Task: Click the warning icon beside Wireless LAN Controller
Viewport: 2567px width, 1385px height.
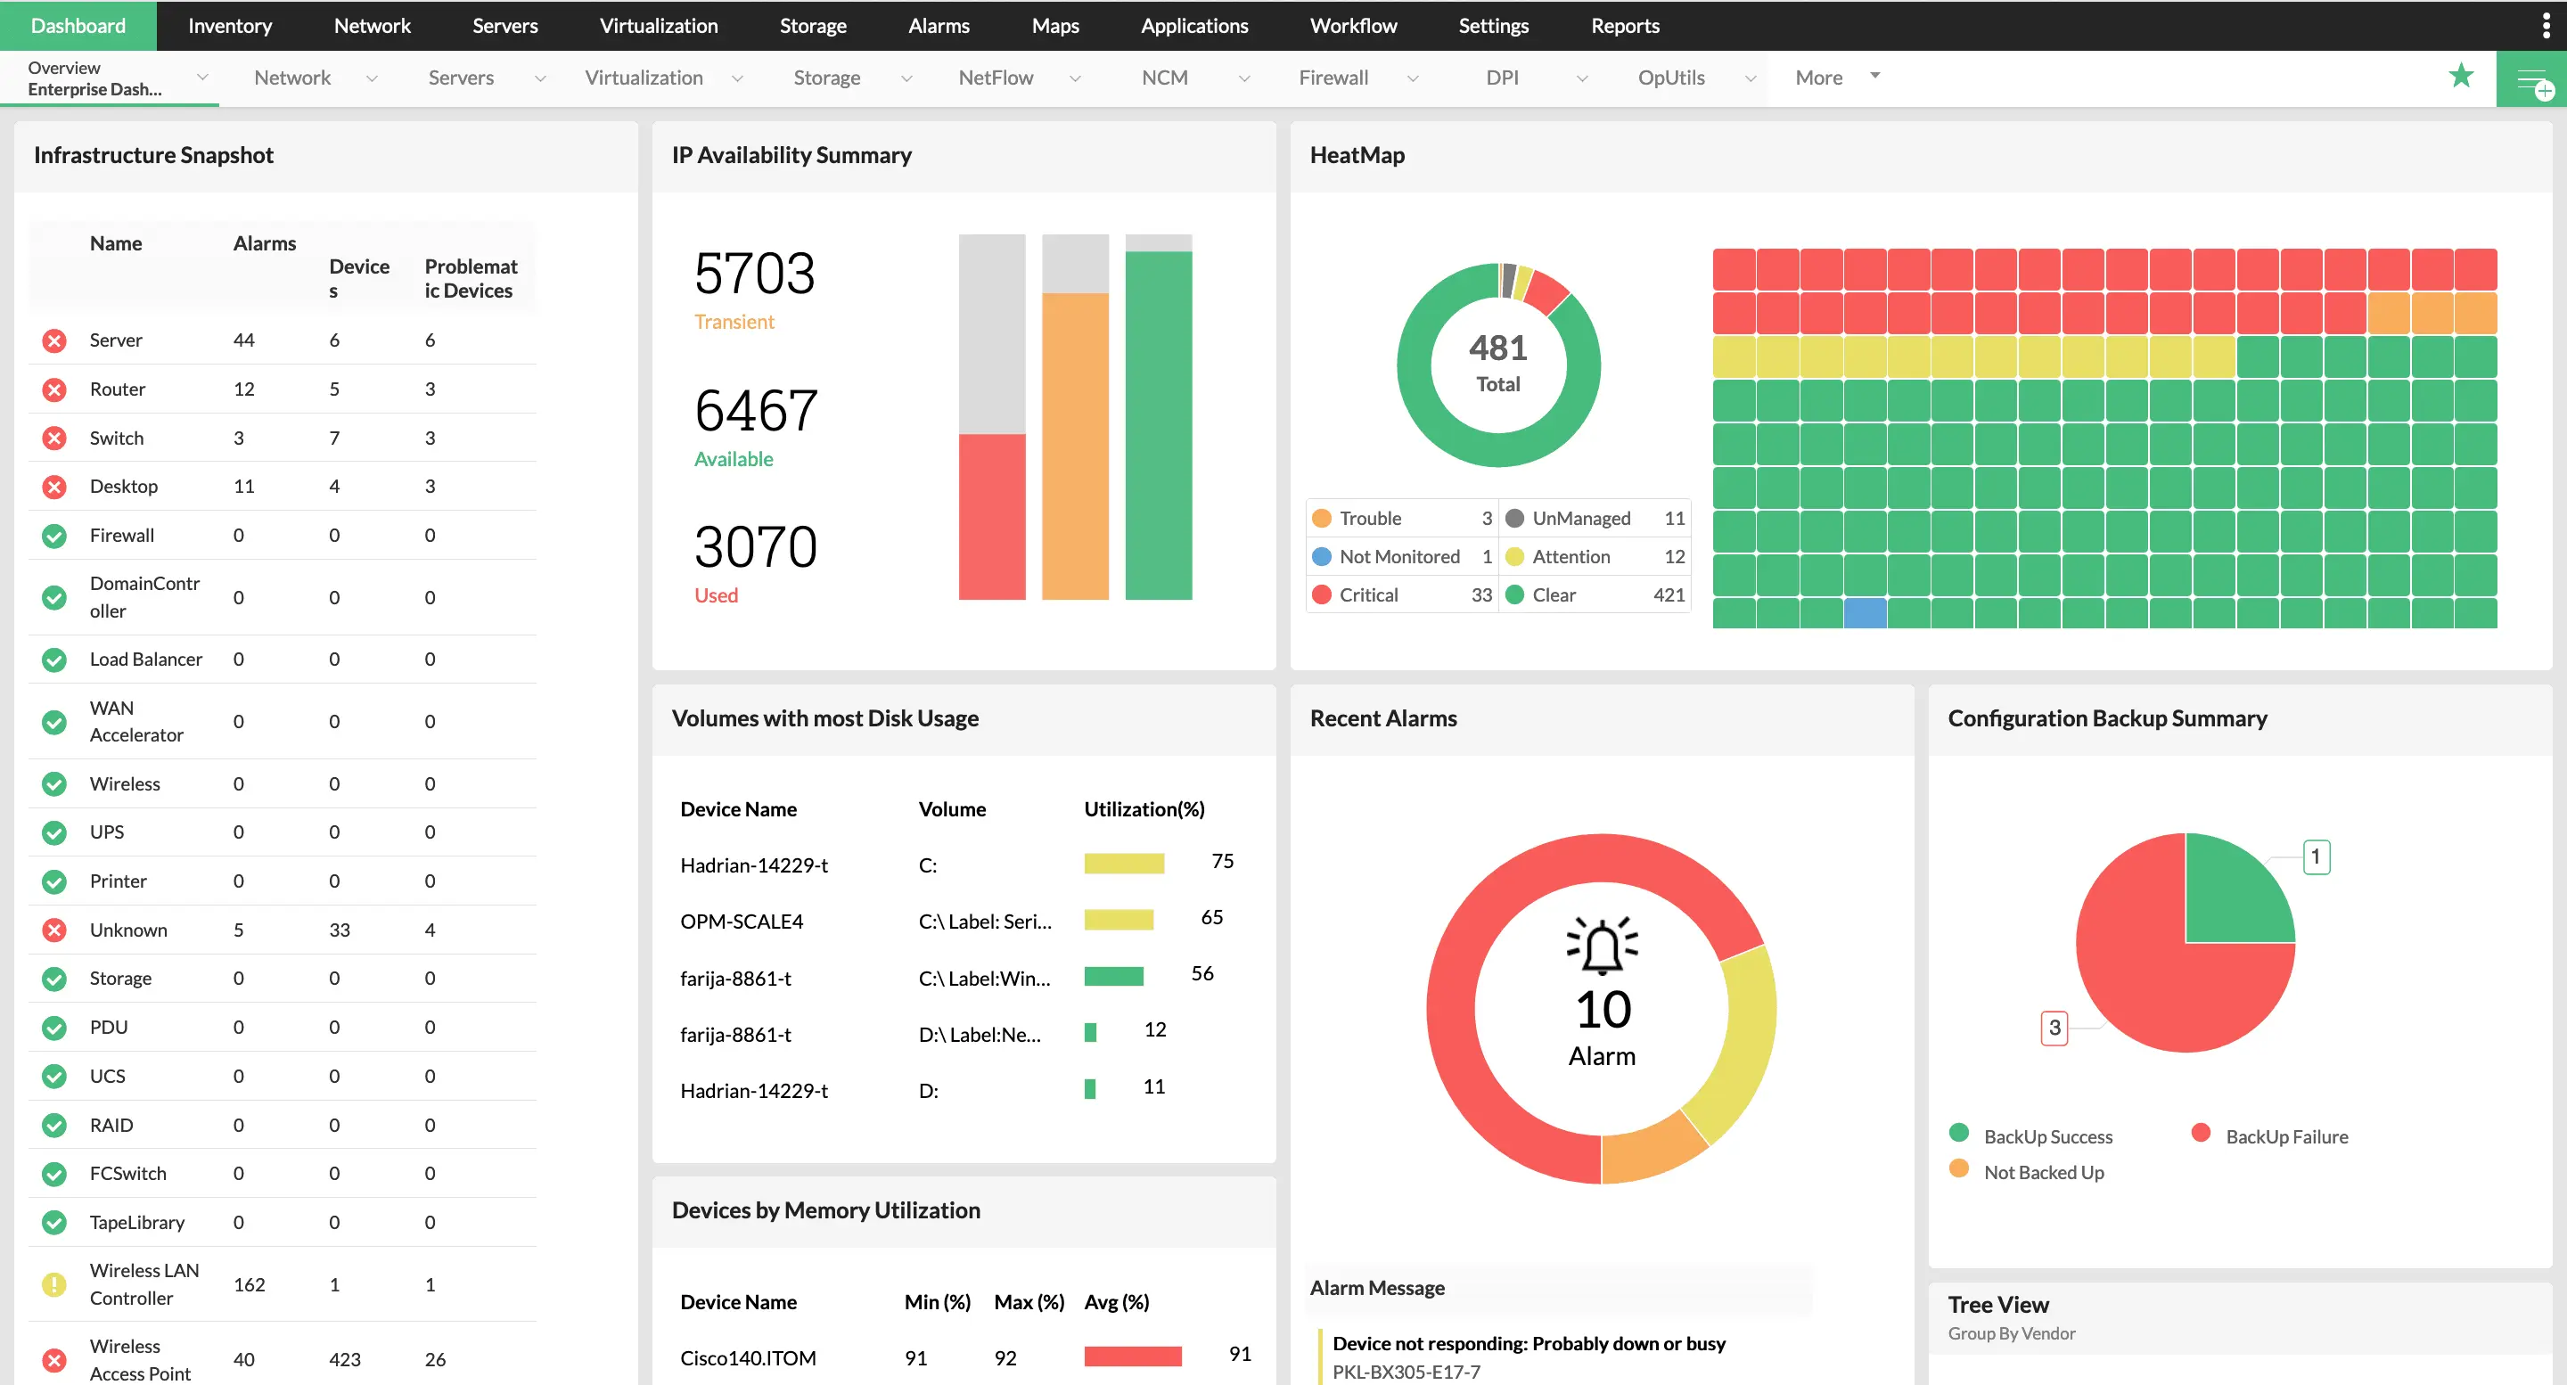Action: pyautogui.click(x=53, y=1284)
